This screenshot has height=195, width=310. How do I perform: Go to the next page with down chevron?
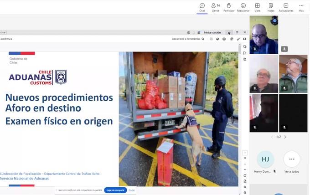pyautogui.click(x=245, y=169)
